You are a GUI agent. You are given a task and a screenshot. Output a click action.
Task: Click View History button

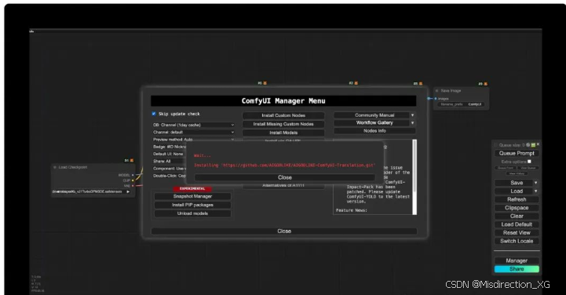tap(517, 173)
